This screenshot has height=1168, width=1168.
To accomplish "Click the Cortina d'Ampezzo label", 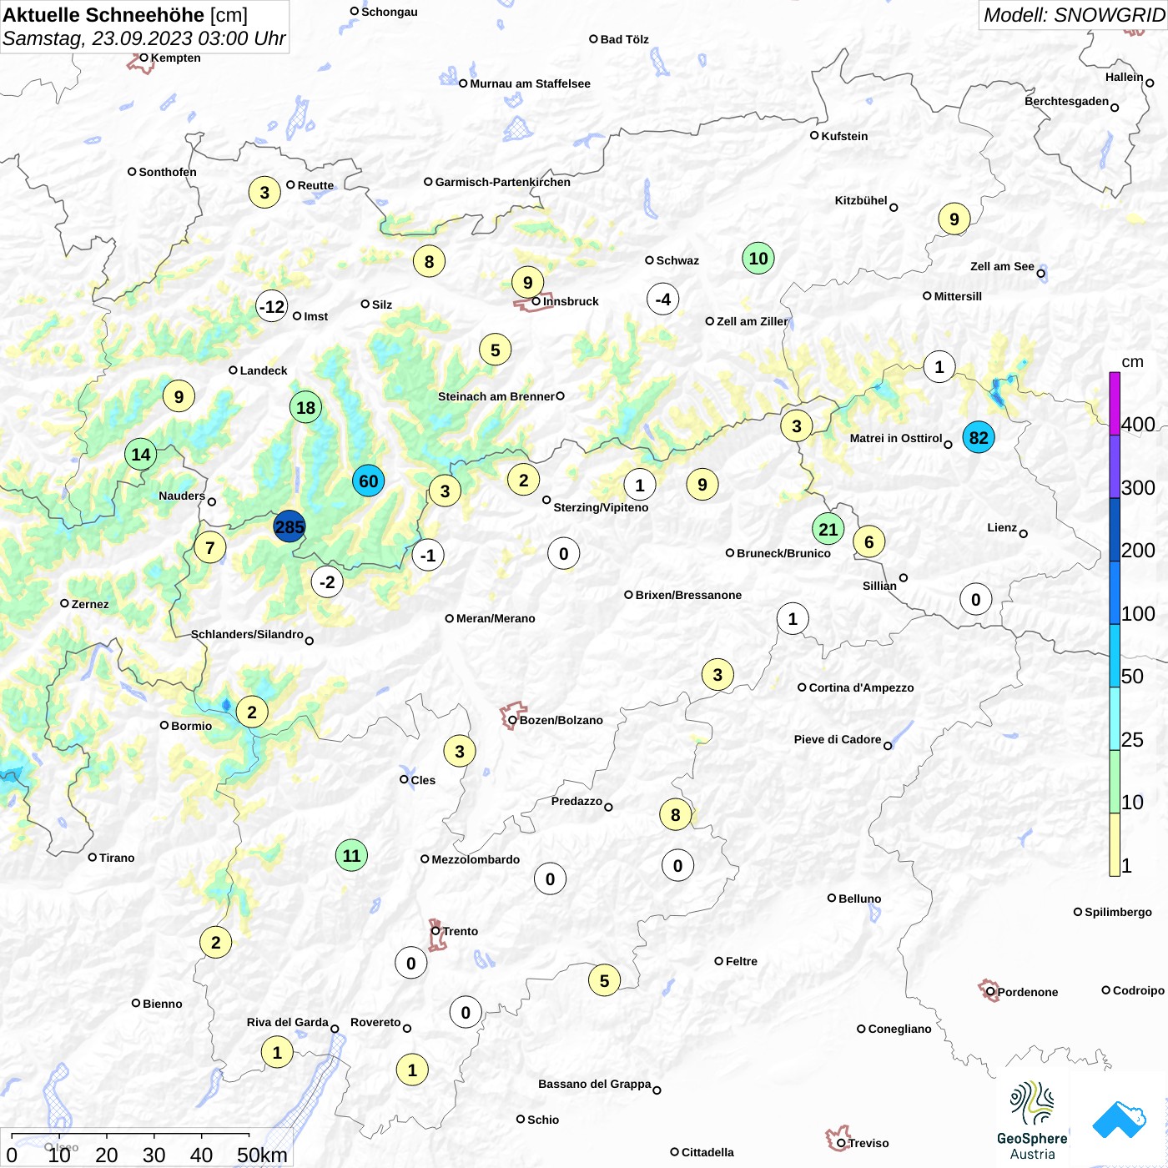I will pos(861,687).
